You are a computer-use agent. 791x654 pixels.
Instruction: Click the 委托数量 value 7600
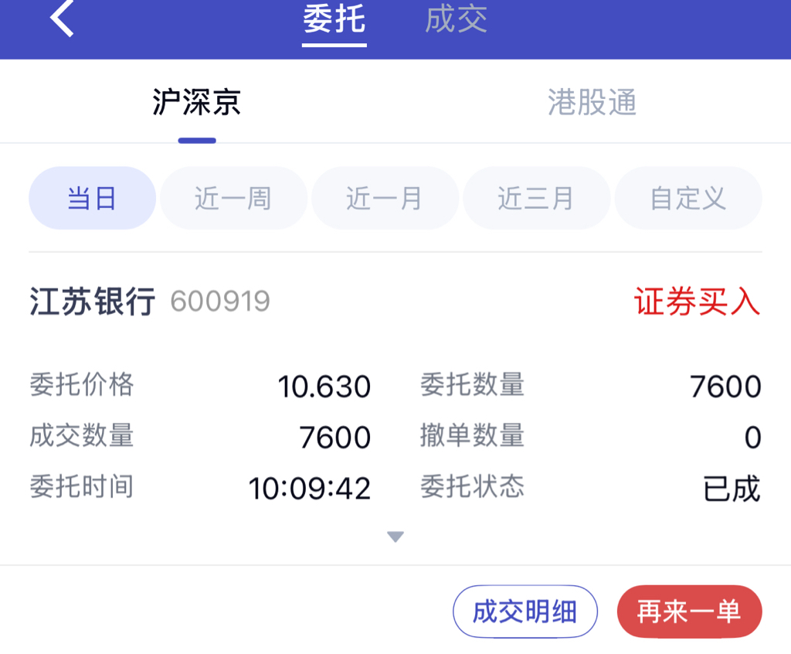tap(725, 387)
